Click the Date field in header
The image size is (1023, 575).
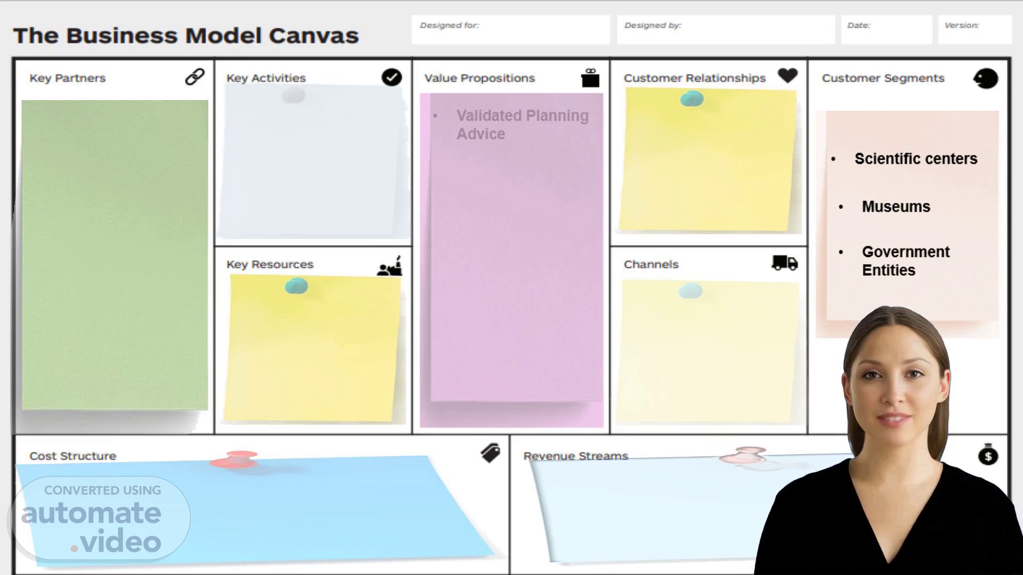pyautogui.click(x=887, y=29)
